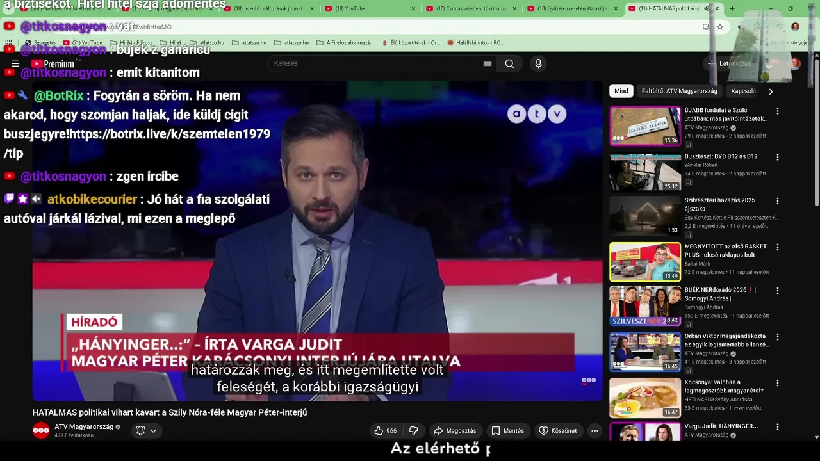820x461 pixels.
Task: Save the video with Mentés
Action: point(508,431)
